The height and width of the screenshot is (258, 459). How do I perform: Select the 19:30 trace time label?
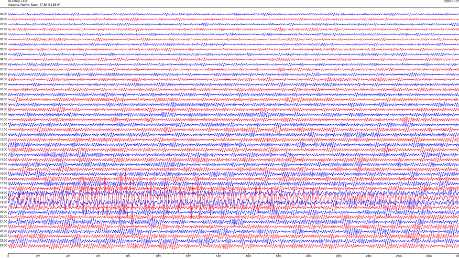pyautogui.click(x=4, y=207)
